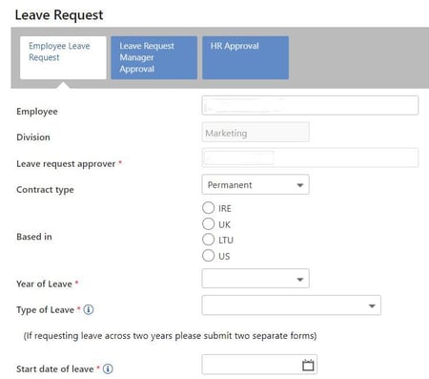The image size is (429, 379).
Task: Open the calendar picker for start date
Action: (x=308, y=365)
